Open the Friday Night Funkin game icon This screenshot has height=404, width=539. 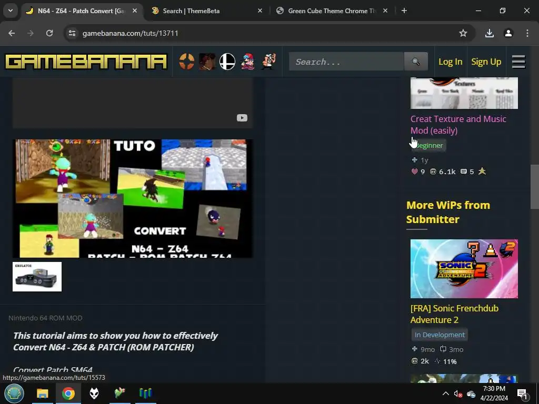pos(247,62)
